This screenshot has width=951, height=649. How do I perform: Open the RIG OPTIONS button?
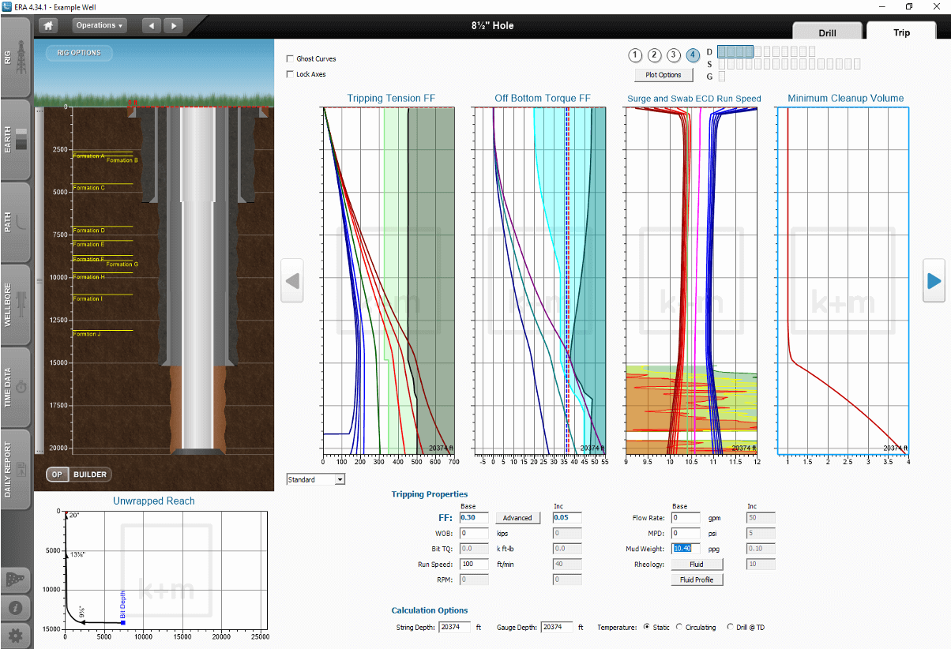(79, 53)
